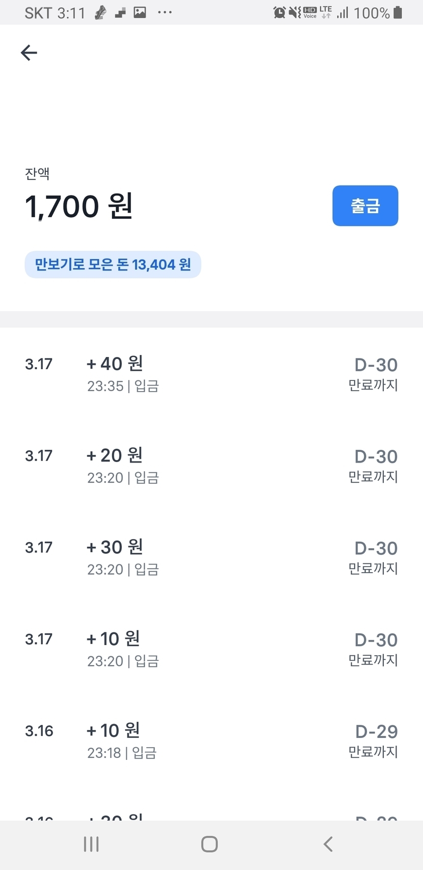Tap the 잔액 balance label
This screenshot has width=423, height=870.
point(37,174)
